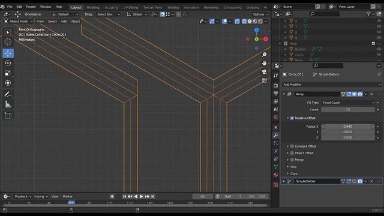
Task: Click the viewport zoom magnifier icon
Action: 264,55
